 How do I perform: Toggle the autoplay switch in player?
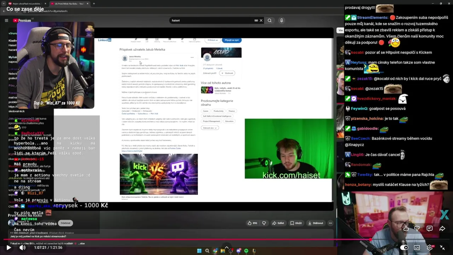click(404, 248)
